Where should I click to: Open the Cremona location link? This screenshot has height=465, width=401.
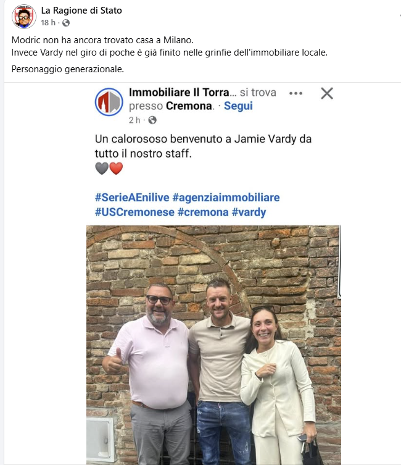tap(189, 106)
